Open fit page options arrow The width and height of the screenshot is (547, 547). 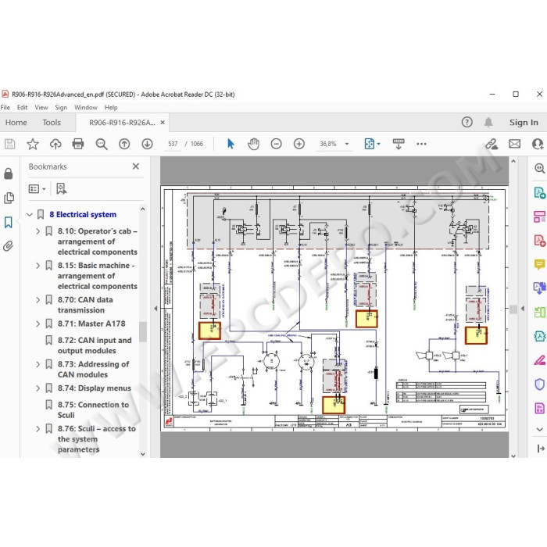379,144
